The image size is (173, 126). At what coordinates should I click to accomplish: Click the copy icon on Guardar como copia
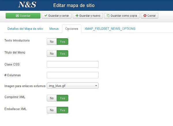[x=108, y=16]
